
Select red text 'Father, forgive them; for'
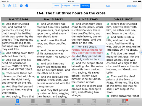tap(87, 50)
